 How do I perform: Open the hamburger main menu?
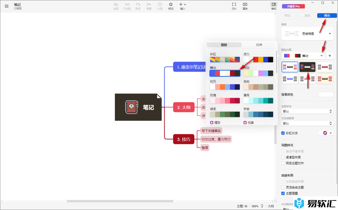(x=7, y=6)
